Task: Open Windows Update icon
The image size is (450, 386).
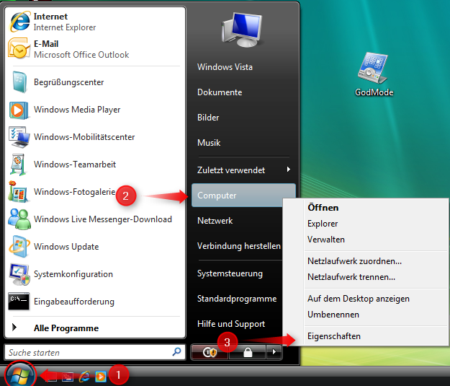Action: (x=19, y=247)
